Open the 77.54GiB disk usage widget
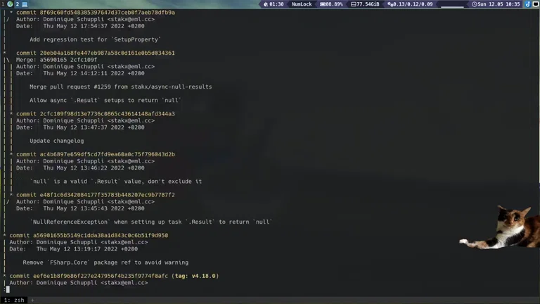 point(364,4)
